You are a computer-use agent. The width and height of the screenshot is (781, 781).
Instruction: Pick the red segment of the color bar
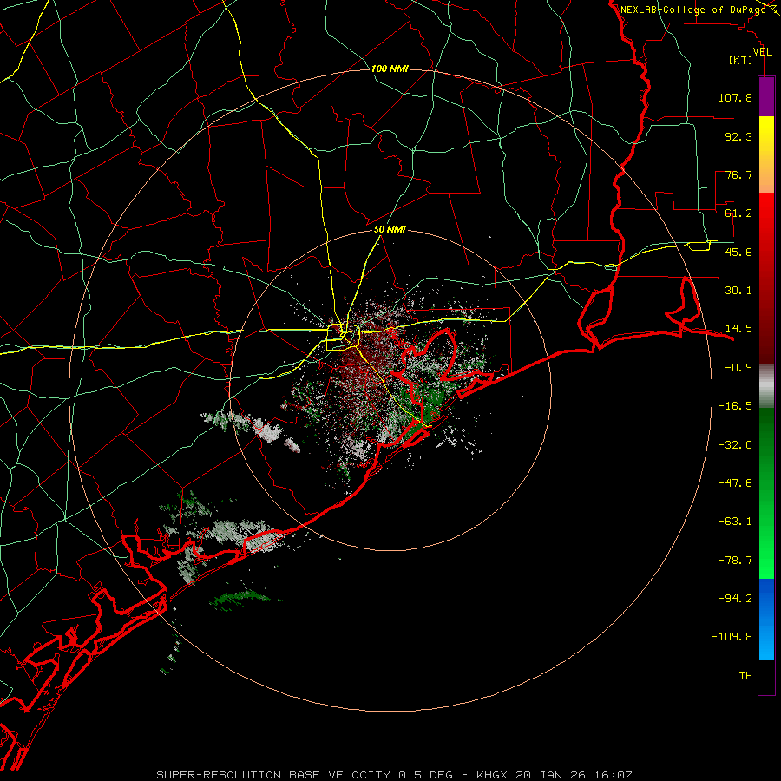(x=766, y=278)
